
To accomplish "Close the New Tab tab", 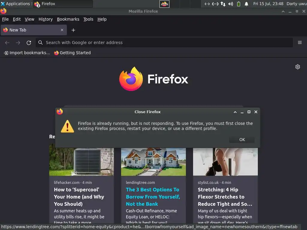I will (62, 30).
